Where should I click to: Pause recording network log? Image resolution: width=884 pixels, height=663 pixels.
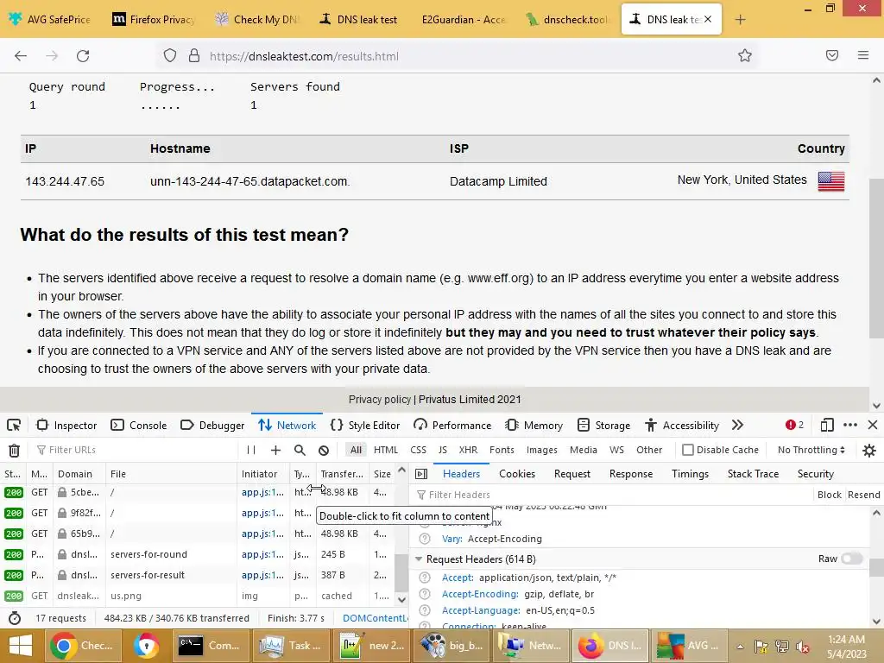[251, 450]
